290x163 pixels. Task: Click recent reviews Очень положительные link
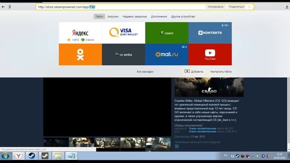[203, 129]
